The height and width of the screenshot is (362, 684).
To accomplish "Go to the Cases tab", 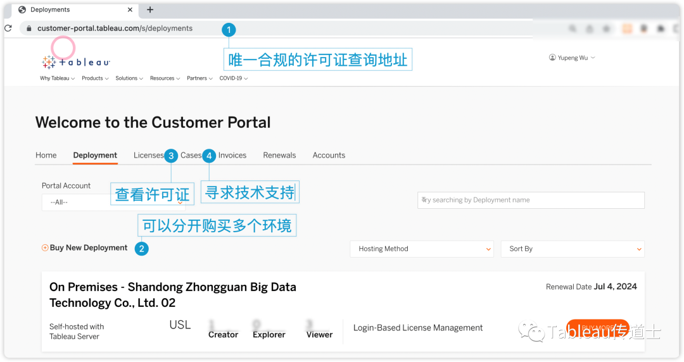I will [x=191, y=155].
